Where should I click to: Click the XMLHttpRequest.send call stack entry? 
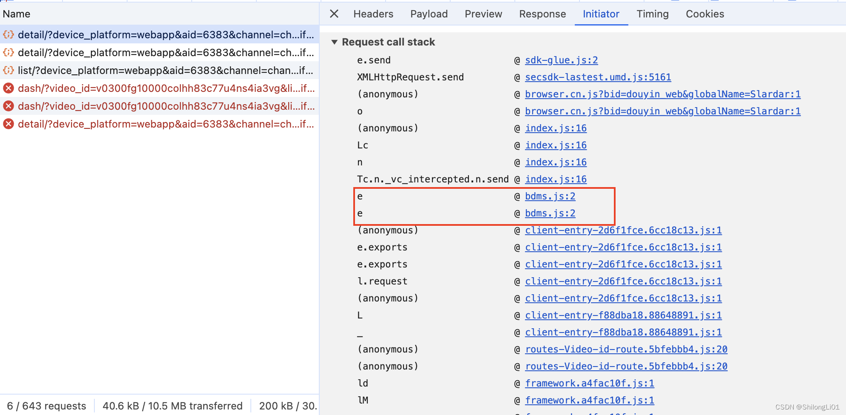[410, 77]
